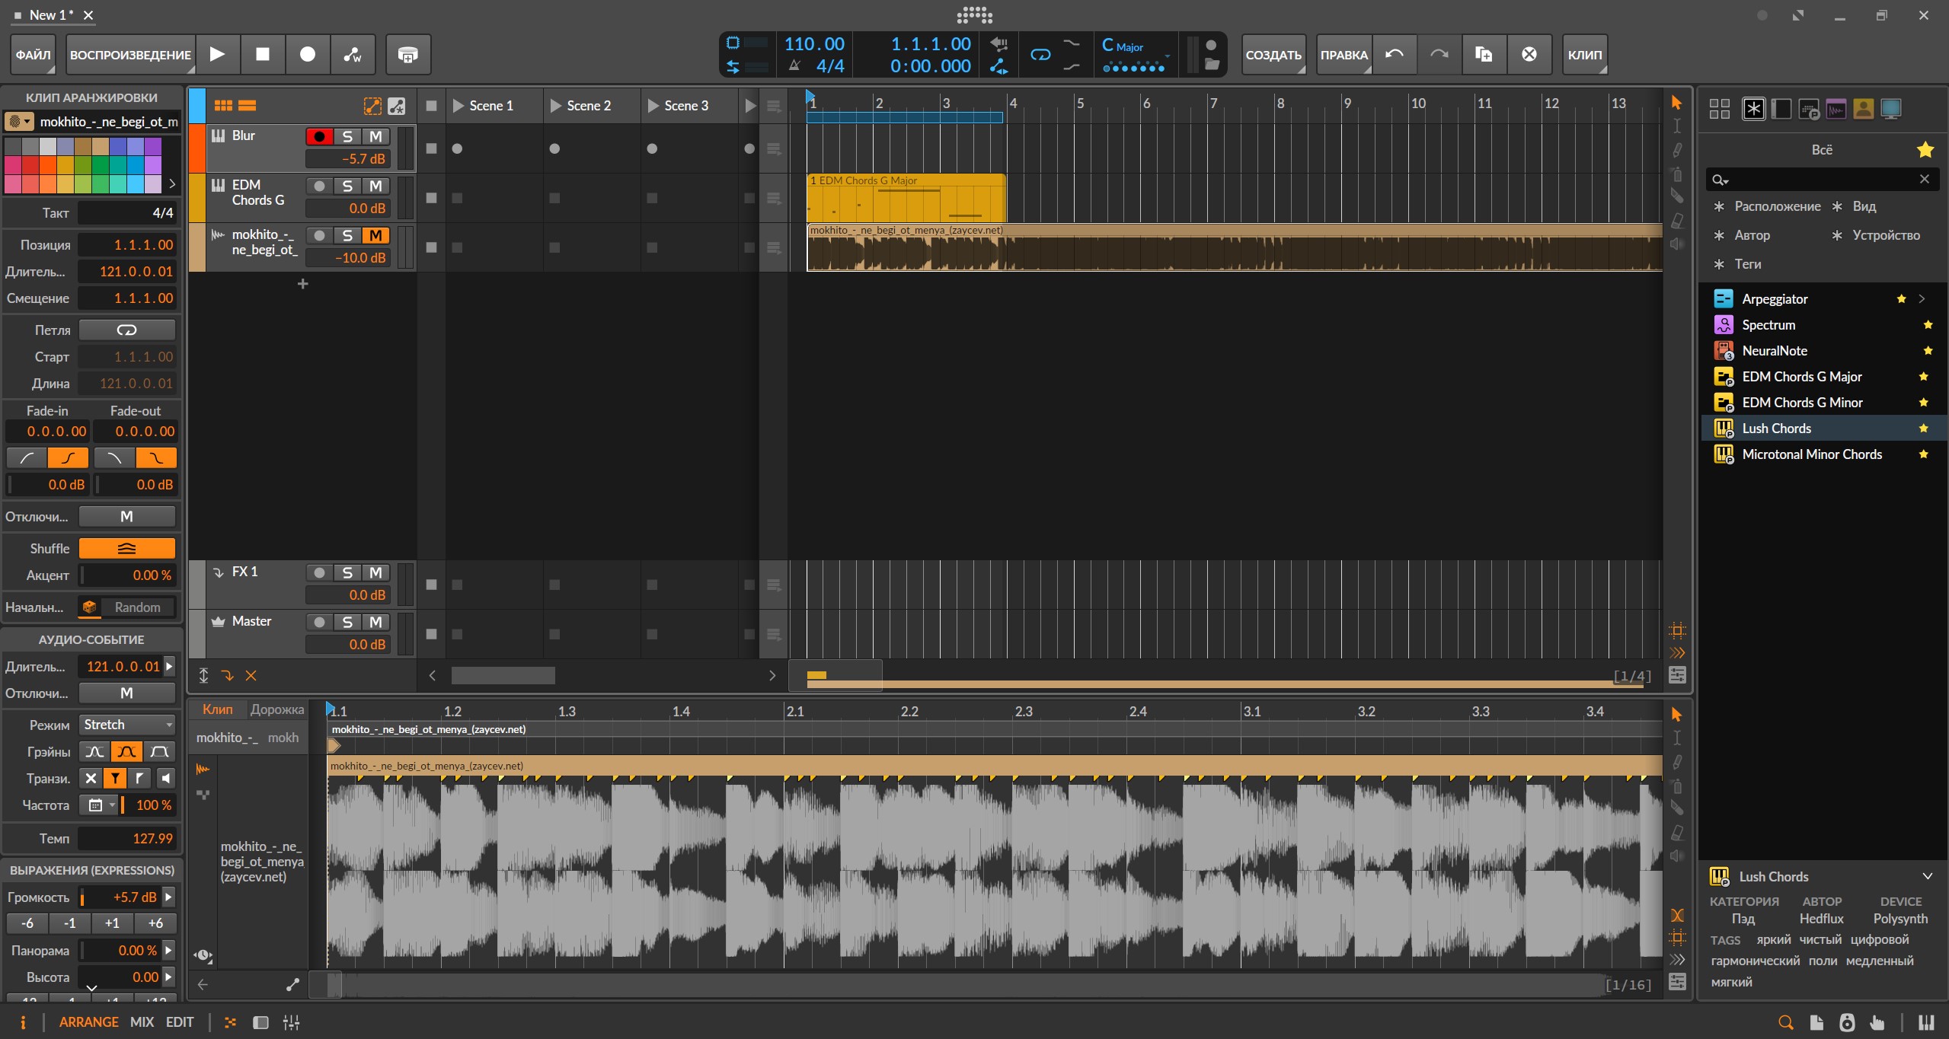Click the tempo value 110.00
Image resolution: width=1949 pixels, height=1039 pixels.
814,44
